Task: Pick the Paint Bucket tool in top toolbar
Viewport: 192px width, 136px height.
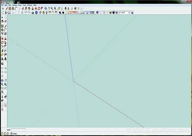Action: 29,8
